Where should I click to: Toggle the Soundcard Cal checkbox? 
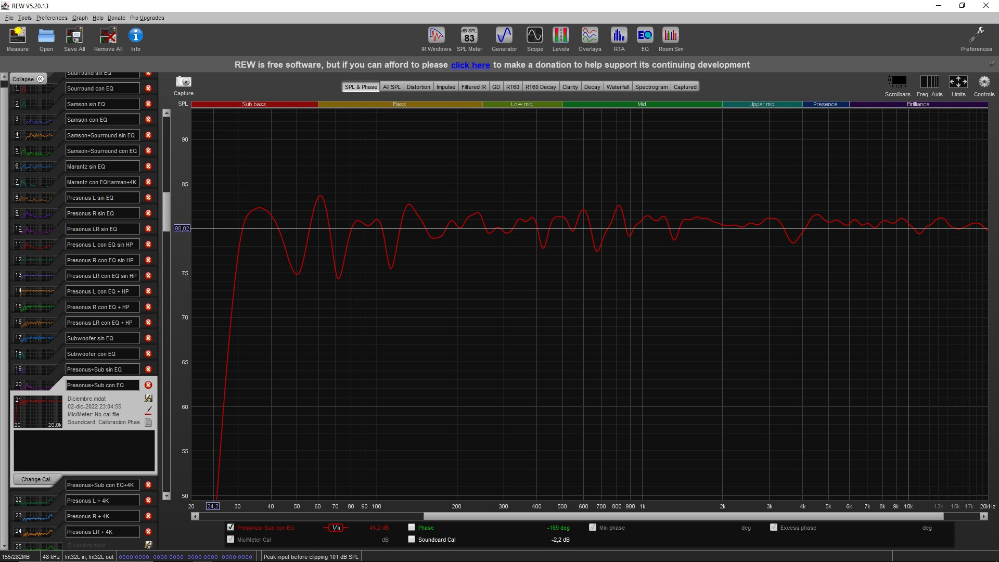412,540
